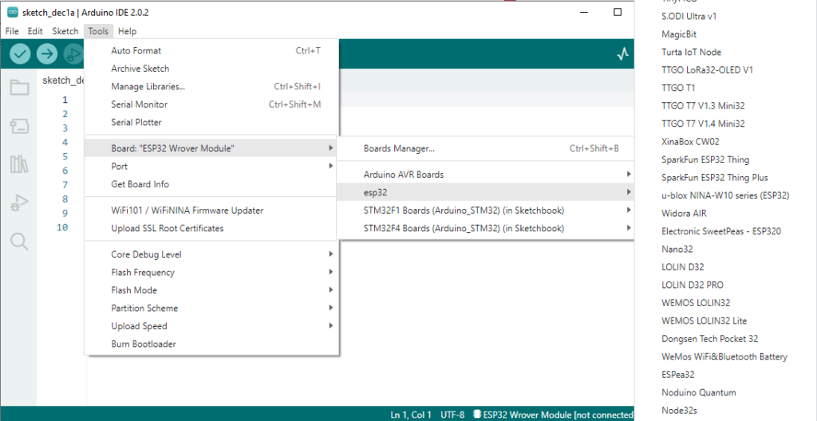The width and height of the screenshot is (817, 421).
Task: Select u-blox NINA-W10 series (ESP32)
Action: coord(725,195)
